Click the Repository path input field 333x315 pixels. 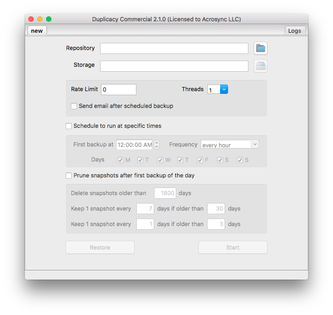point(174,48)
